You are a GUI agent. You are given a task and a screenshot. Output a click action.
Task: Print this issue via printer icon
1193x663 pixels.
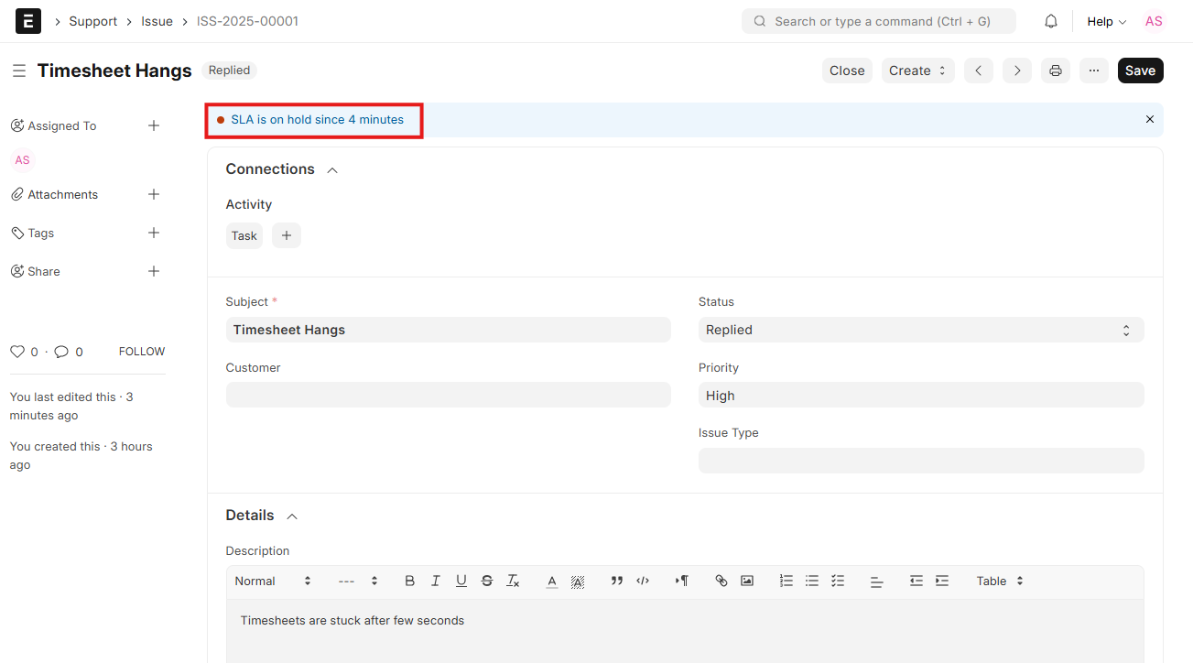tap(1056, 71)
